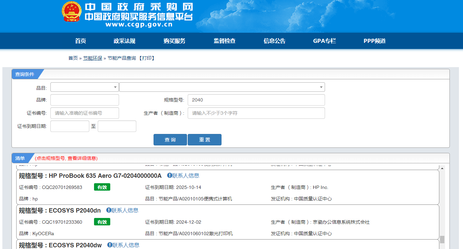Click the 有效 badge for CQC20701269583
This screenshot has height=249, width=463.
pos(102,187)
